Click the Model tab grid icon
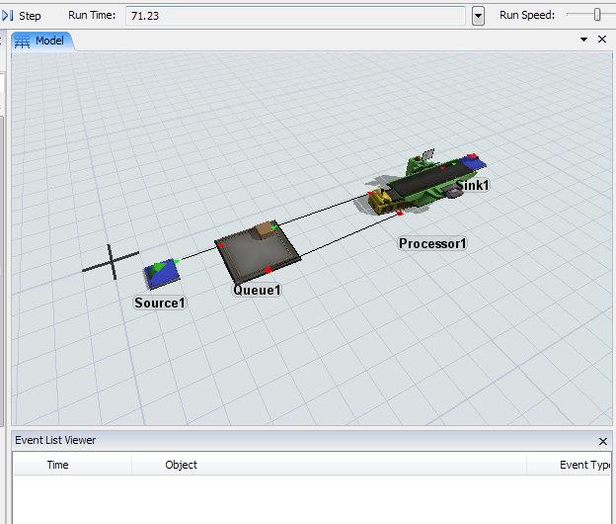This screenshot has height=524, width=616. pos(23,40)
